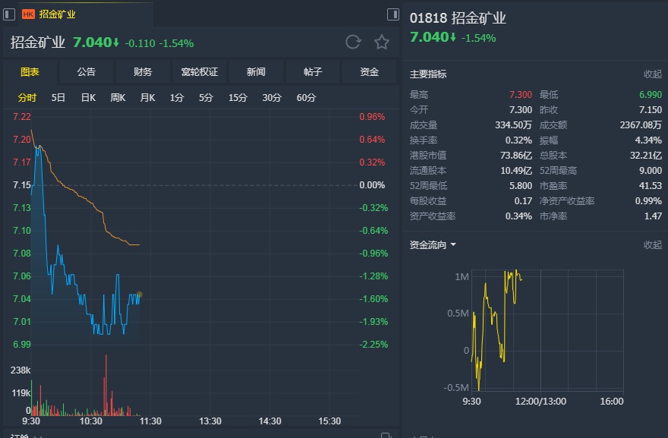Screen dimensions: 668x438
Task: Collapse the 主要指标 section via 收起
Action: [x=652, y=74]
